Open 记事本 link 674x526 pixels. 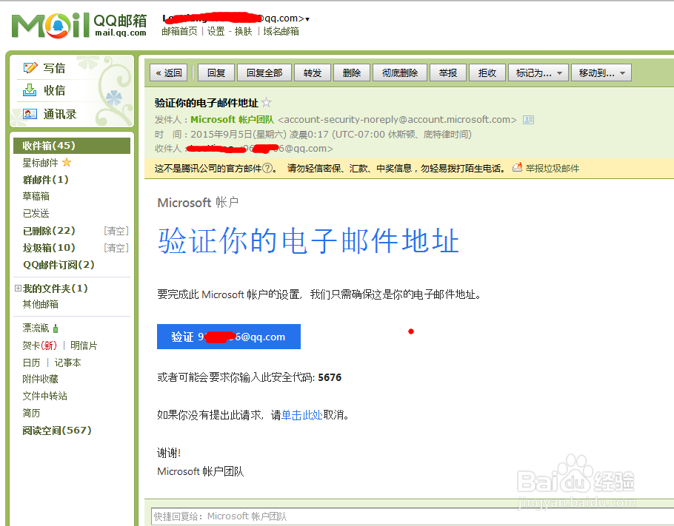pyautogui.click(x=67, y=363)
